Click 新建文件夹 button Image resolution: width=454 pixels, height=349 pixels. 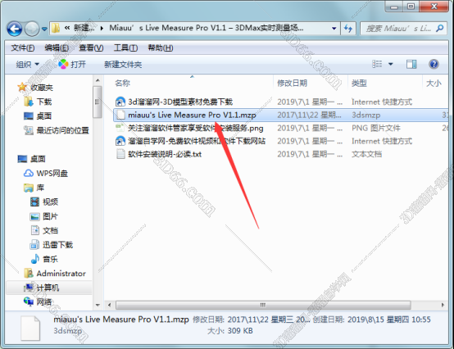tap(123, 64)
